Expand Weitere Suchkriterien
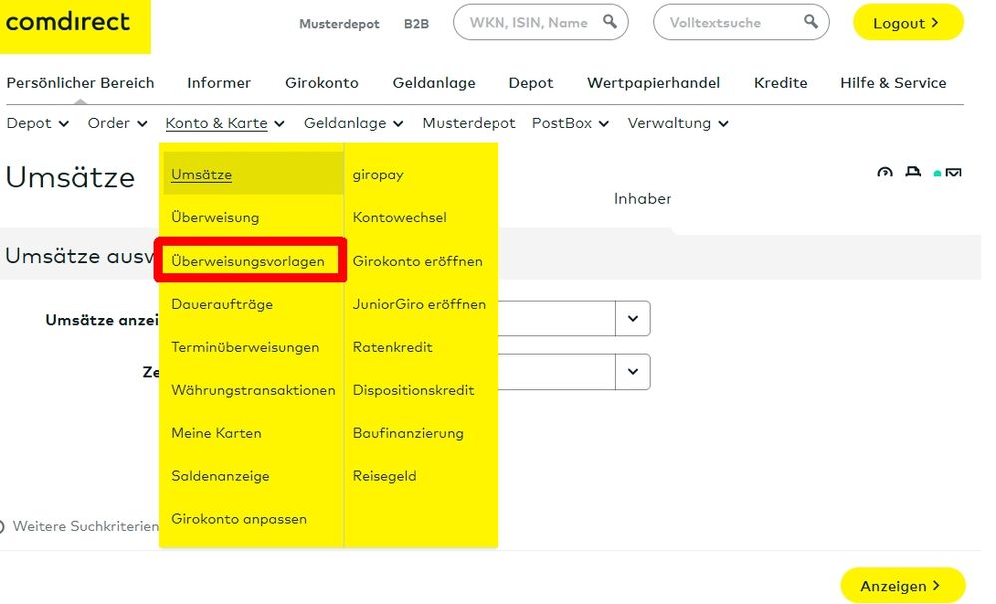 [x=85, y=526]
